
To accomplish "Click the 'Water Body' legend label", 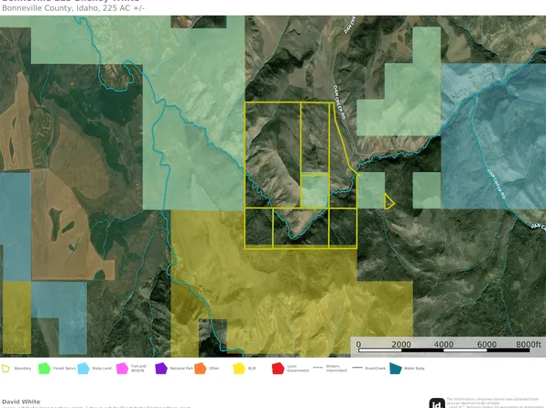I will click(414, 369).
